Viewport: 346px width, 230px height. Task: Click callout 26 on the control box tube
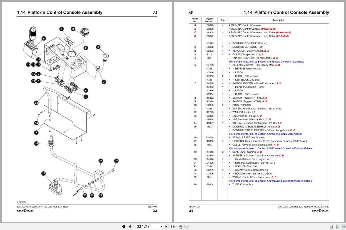(36, 103)
